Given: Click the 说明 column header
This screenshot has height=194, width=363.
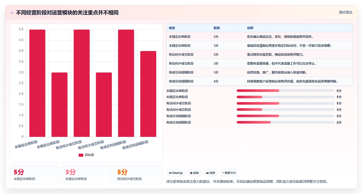Looking at the screenshot, I should click(250, 28).
